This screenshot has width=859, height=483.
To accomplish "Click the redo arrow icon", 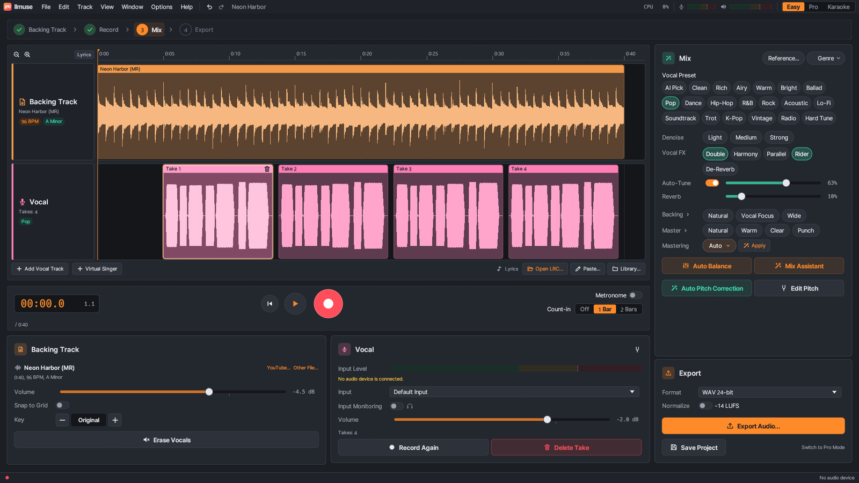I will (x=221, y=7).
